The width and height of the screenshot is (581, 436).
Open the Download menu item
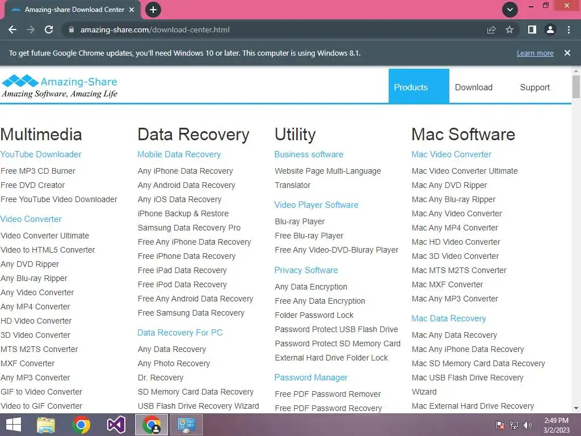pyautogui.click(x=474, y=87)
